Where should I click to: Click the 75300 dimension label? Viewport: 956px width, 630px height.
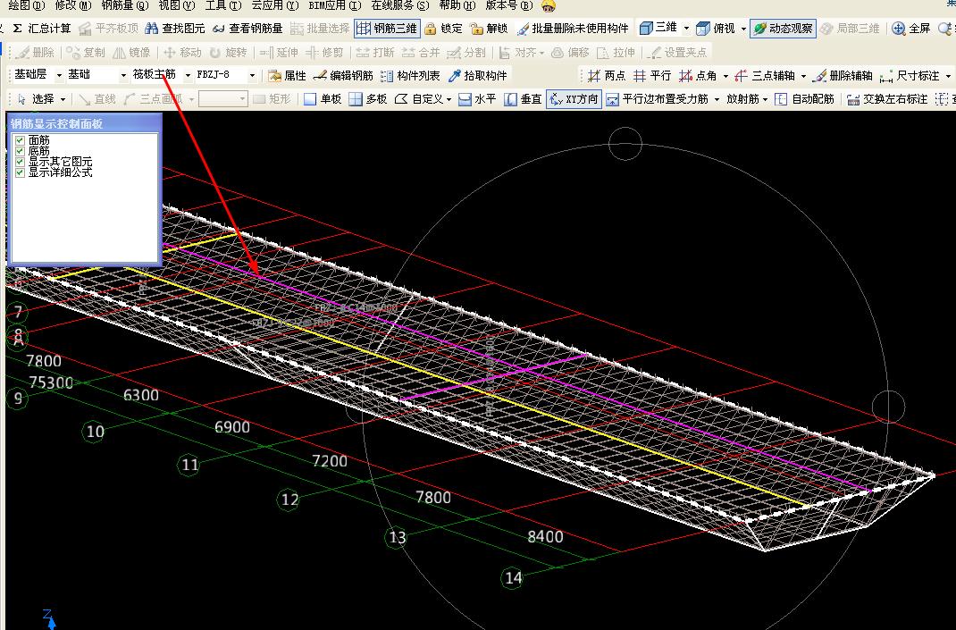(51, 382)
